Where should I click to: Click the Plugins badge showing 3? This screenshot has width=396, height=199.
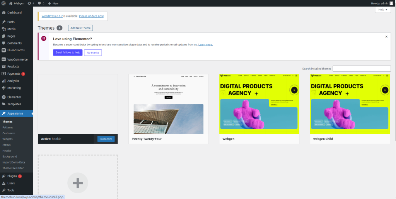[x=20, y=176]
